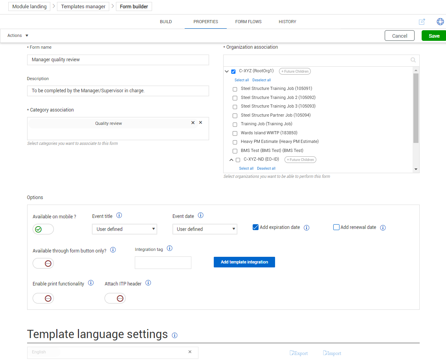Open the globe language icon
Viewport: 446px width, 364px height.
440,22
